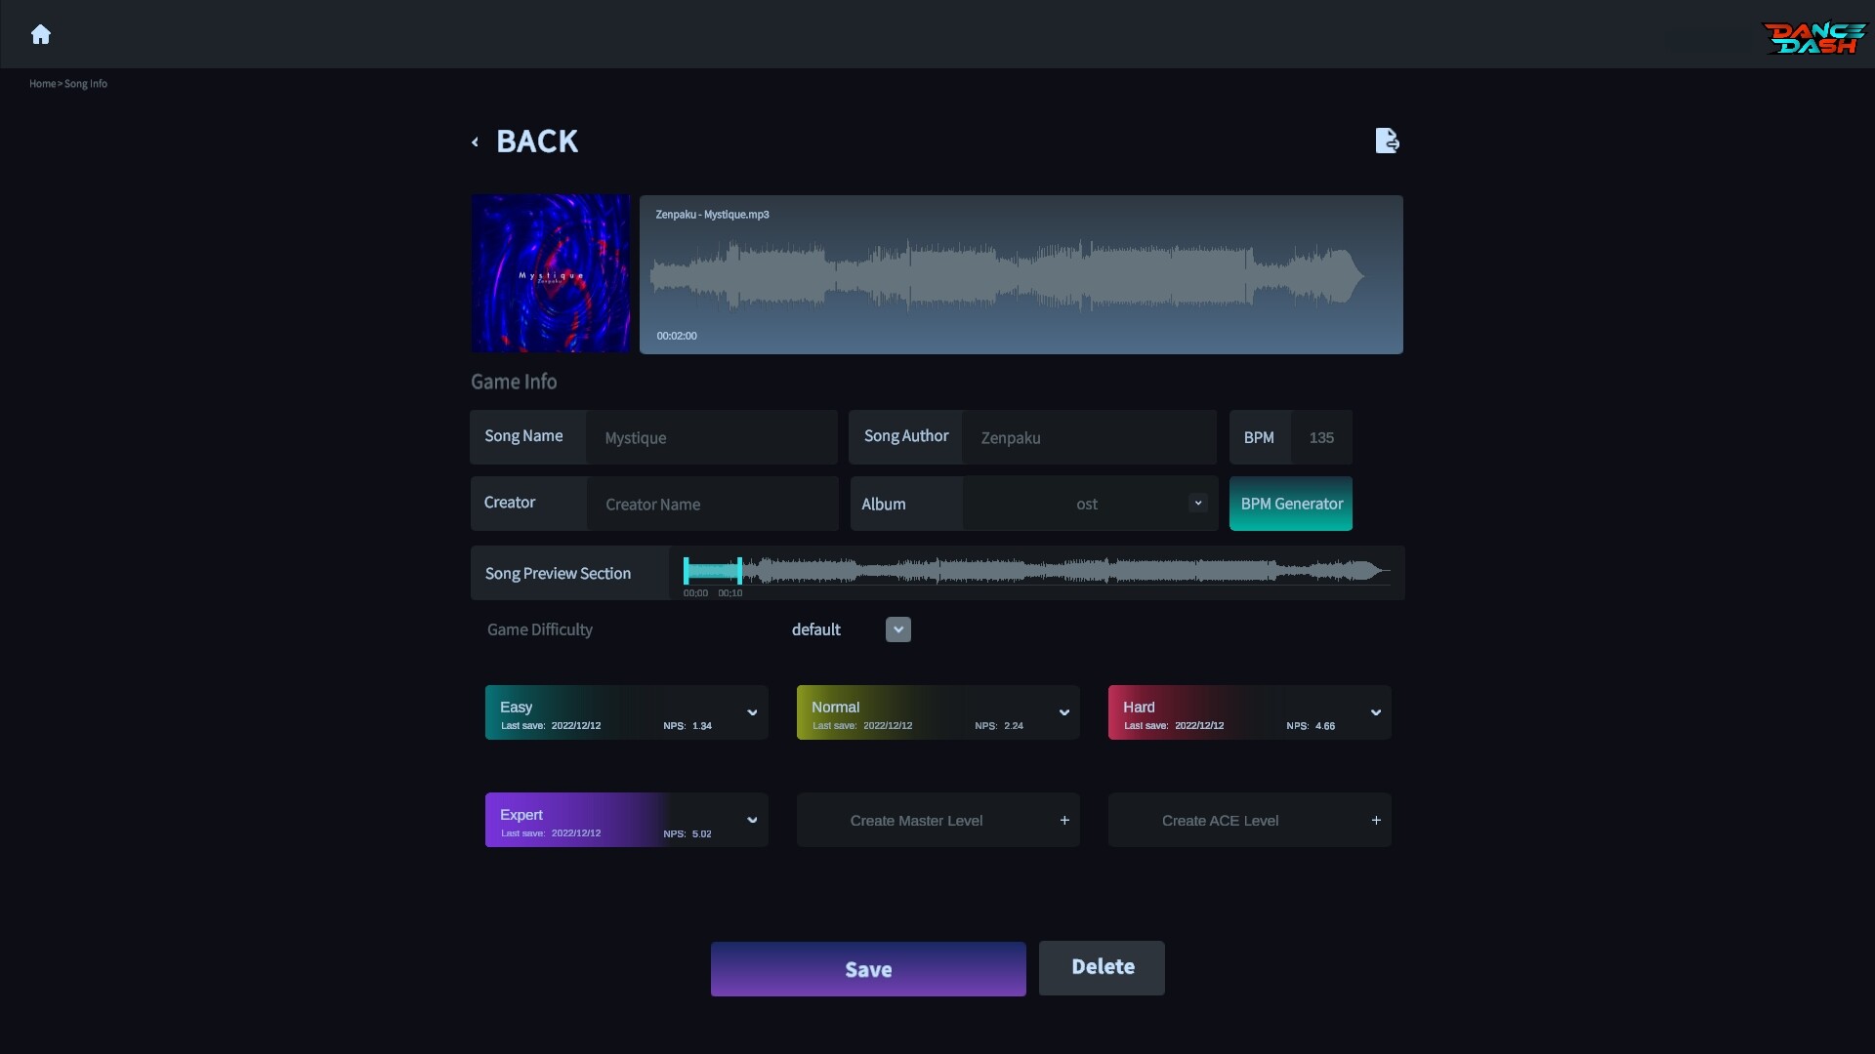Click the Save button

[867, 969]
